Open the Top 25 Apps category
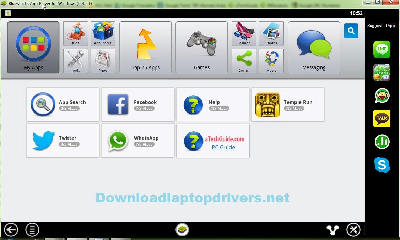Image resolution: width=400 pixels, height=240 pixels. pos(145,48)
